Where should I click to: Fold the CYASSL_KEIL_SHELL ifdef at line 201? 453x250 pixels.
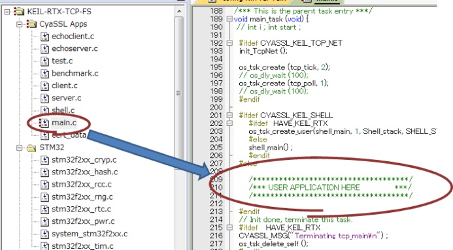tap(229, 115)
